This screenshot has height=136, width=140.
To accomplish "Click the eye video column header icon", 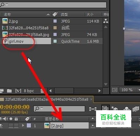I will (1, 119).
